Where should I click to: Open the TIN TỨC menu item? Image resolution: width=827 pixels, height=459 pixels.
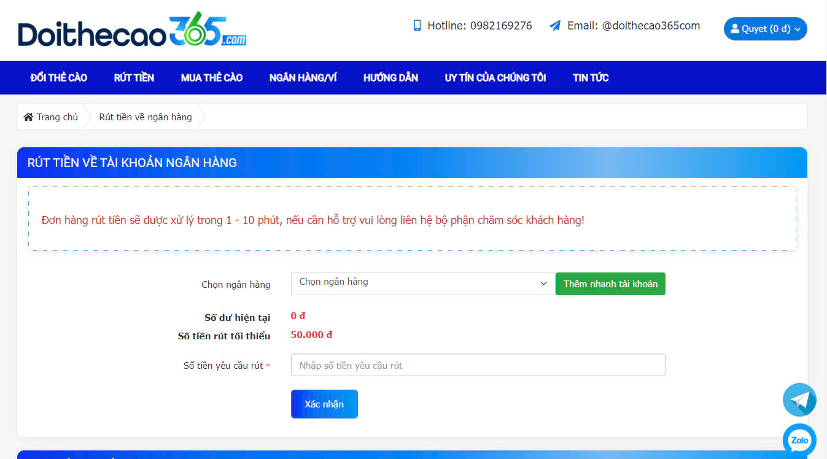coord(591,77)
